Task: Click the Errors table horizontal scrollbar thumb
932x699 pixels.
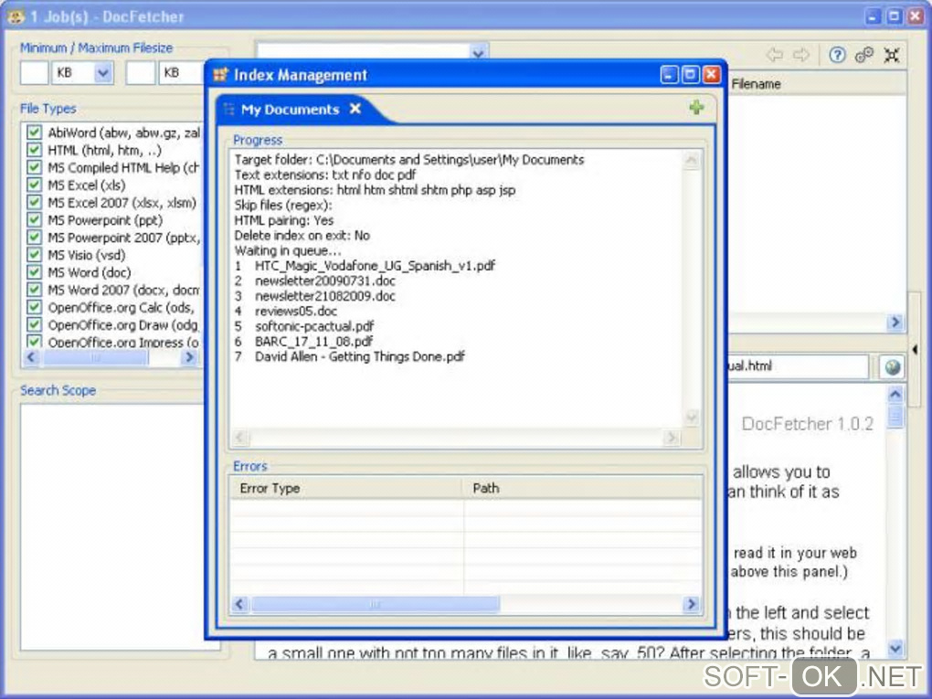Action: tap(375, 605)
